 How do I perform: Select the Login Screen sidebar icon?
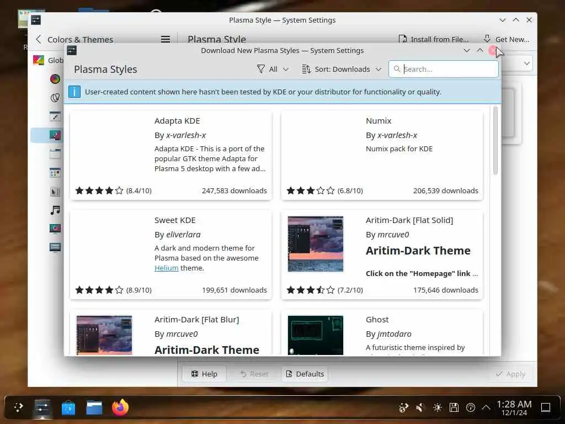[55, 247]
